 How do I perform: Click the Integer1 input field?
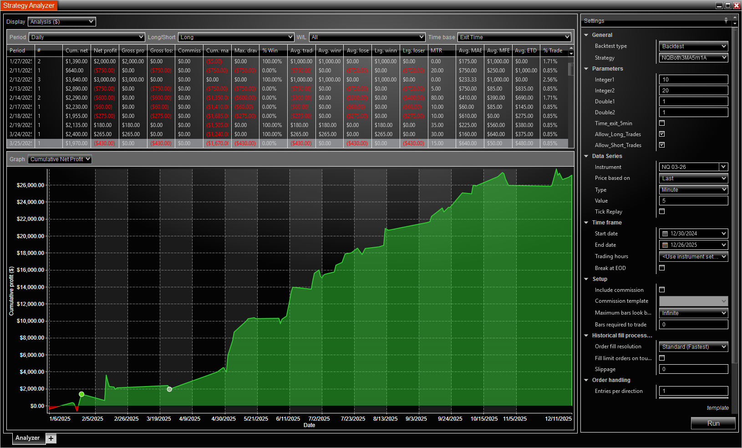click(693, 80)
